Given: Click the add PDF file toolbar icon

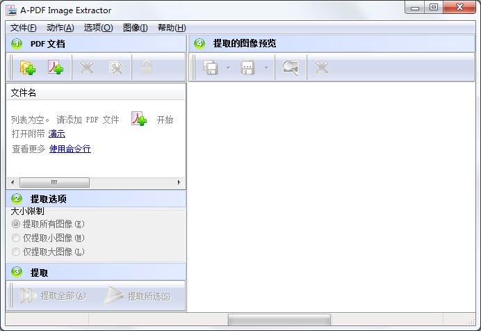Looking at the screenshot, I should coord(55,67).
